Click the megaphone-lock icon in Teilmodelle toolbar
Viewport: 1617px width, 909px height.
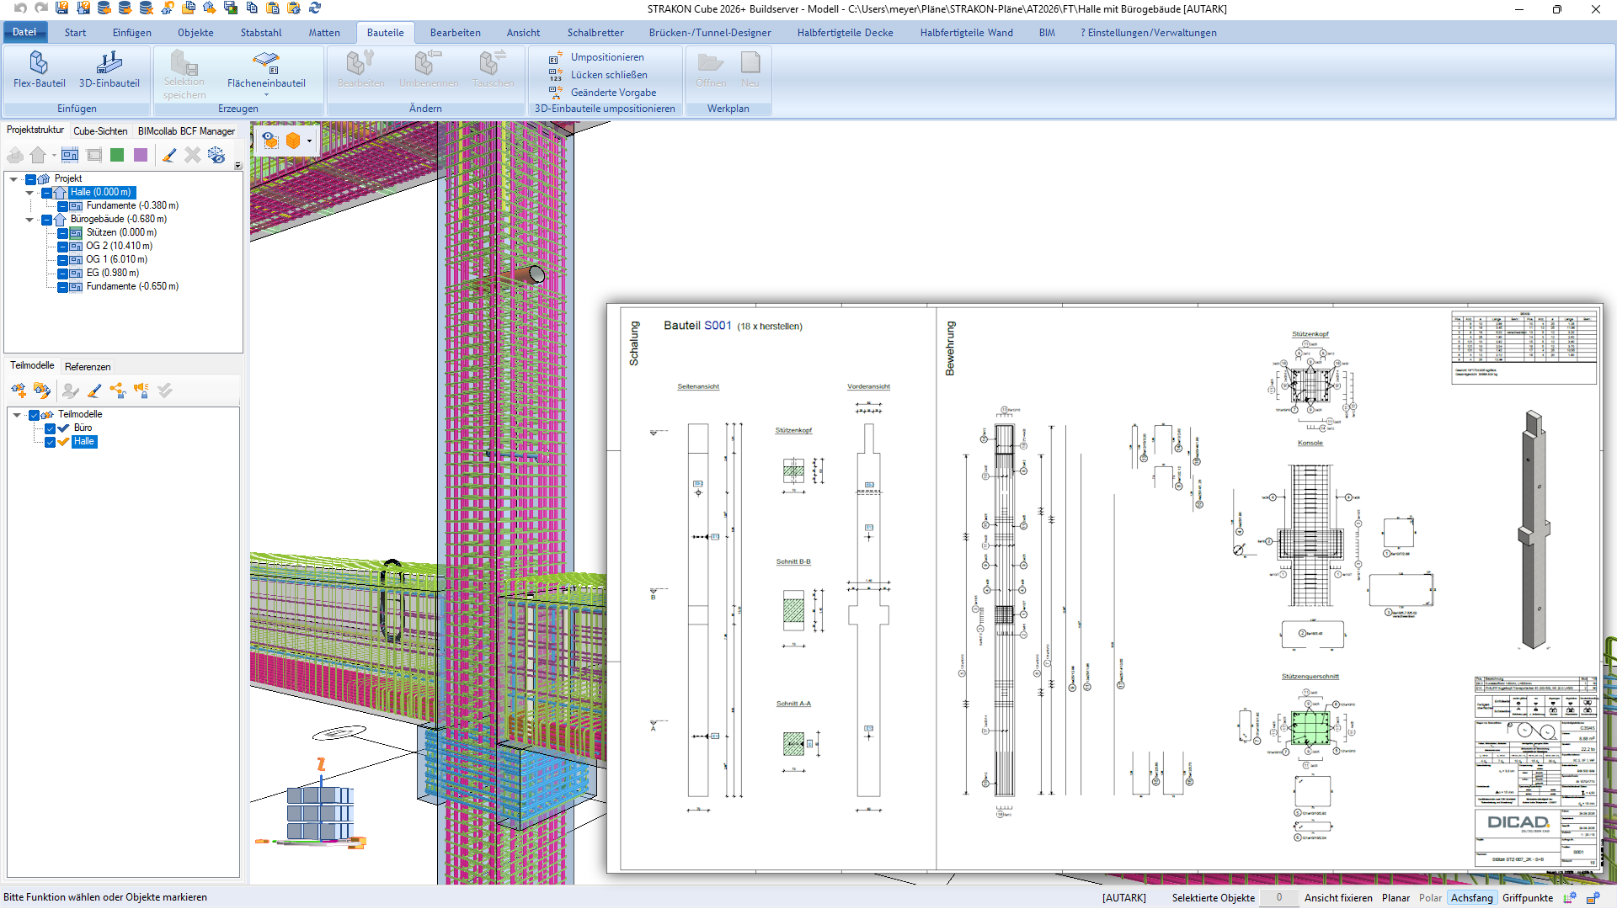point(141,390)
